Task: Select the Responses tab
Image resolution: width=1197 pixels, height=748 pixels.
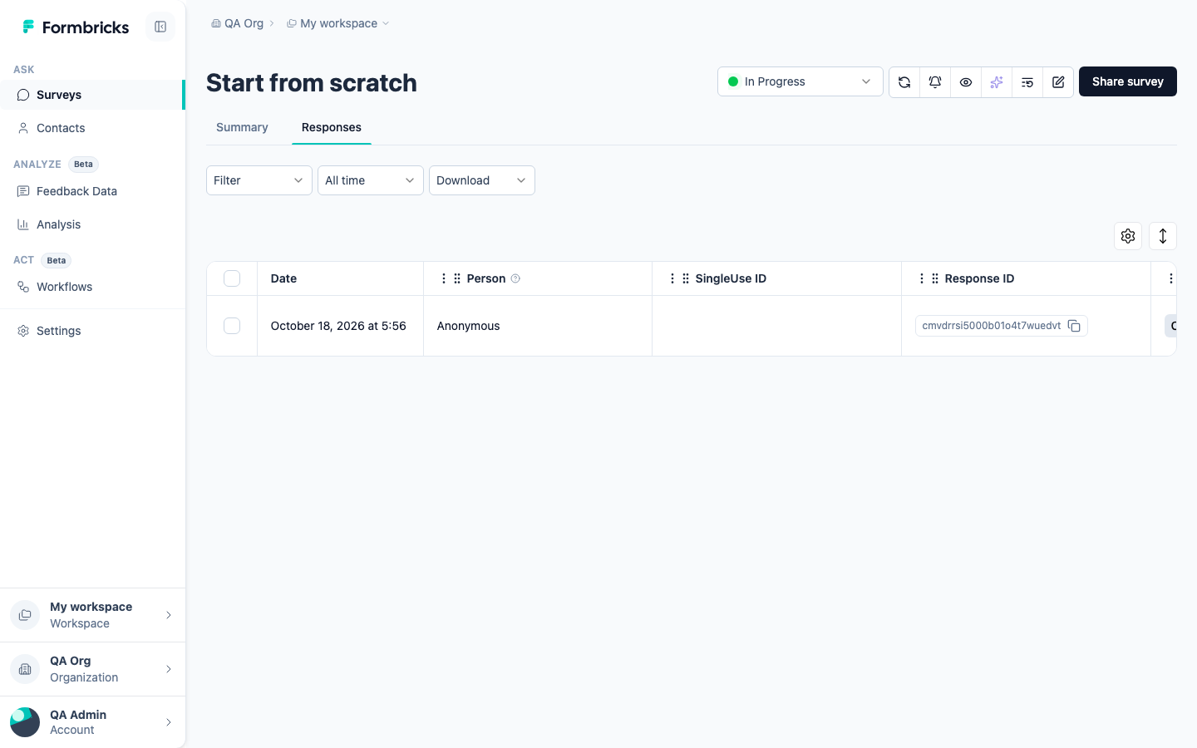Action: click(332, 127)
